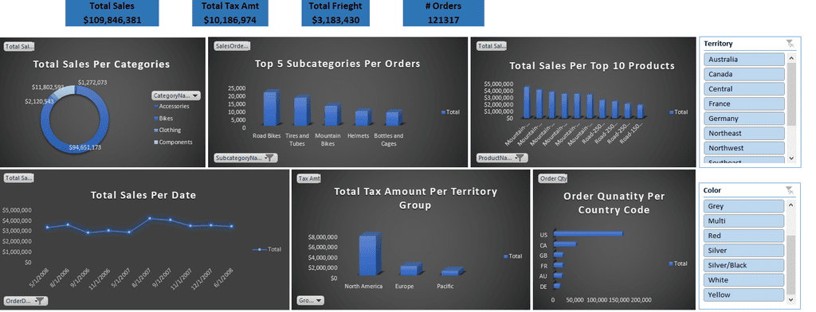
Task: Select Silver/Black in the Color slicer
Action: pyautogui.click(x=743, y=265)
